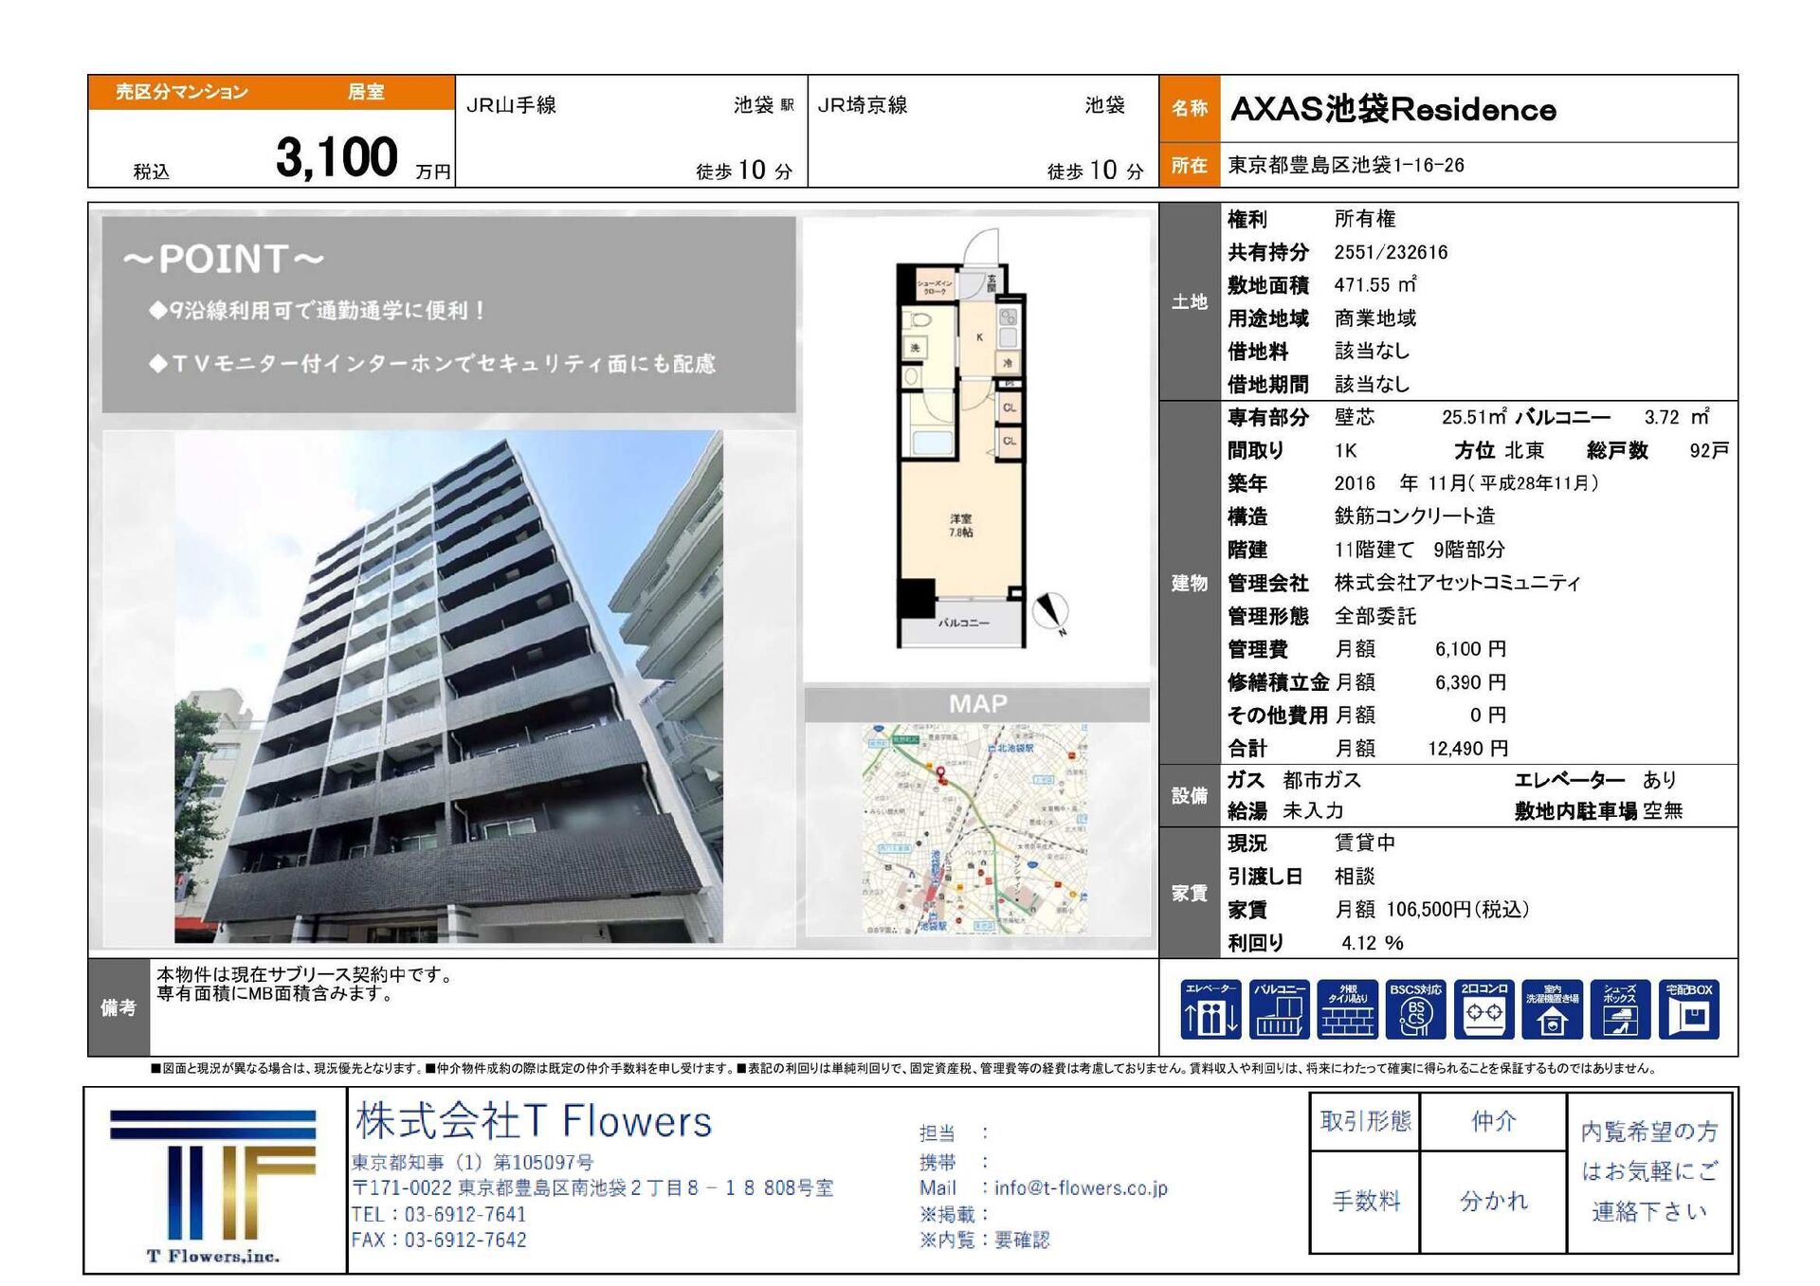This screenshot has height=1286, width=1820.
Task: Click the 2口コンロ two-burner stove icon
Action: (1483, 1009)
